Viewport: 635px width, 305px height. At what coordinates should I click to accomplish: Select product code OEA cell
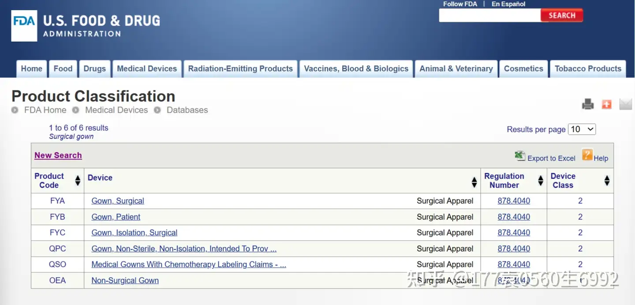tap(57, 280)
